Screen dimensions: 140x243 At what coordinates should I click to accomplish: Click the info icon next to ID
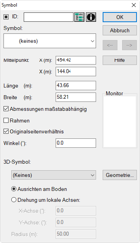[91, 17]
